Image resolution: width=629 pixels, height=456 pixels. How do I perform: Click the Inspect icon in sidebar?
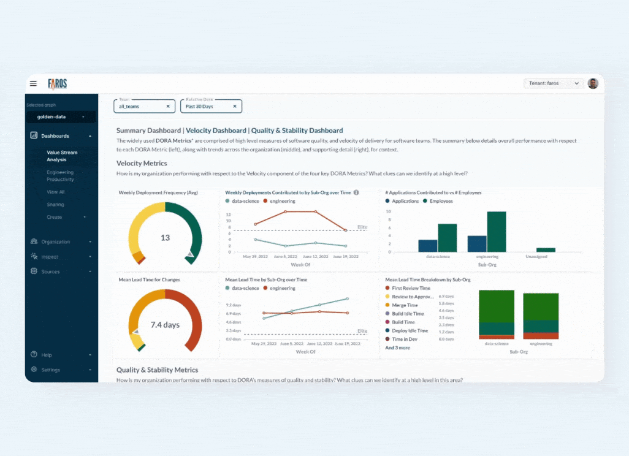click(34, 256)
